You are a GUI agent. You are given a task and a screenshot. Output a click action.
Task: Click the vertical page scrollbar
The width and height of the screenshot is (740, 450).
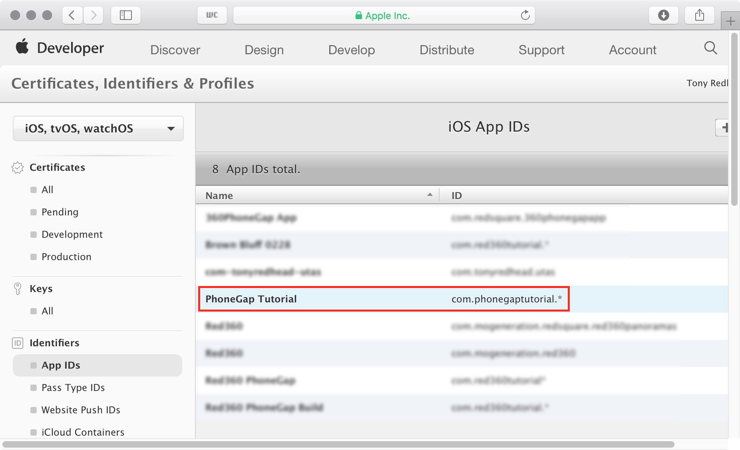tap(734, 120)
